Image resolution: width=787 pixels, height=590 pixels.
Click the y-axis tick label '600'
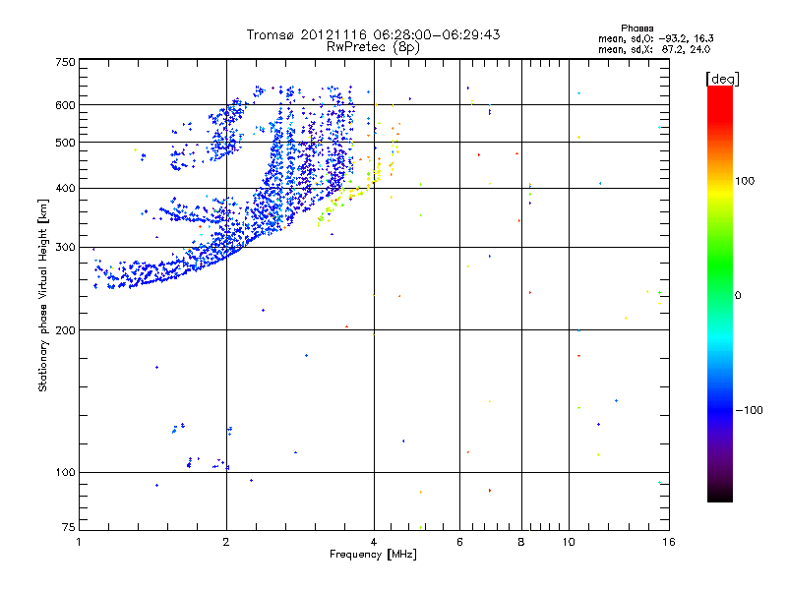coord(65,105)
